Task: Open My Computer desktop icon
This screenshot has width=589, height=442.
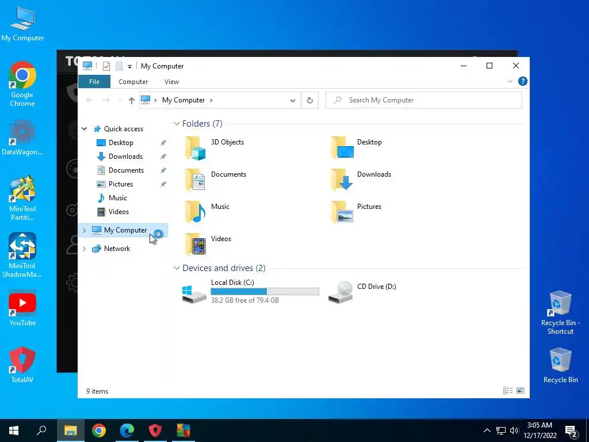Action: [x=22, y=24]
